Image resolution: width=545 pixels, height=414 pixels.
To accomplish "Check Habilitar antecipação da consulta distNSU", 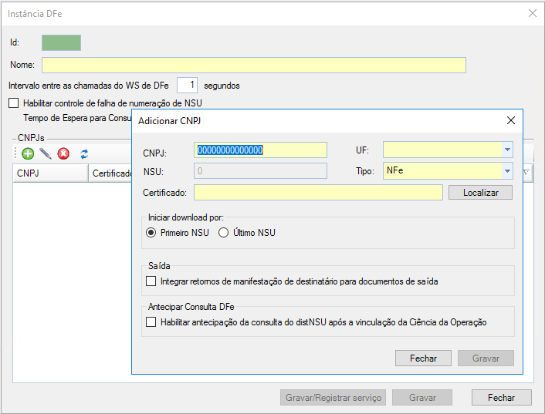I will (151, 322).
